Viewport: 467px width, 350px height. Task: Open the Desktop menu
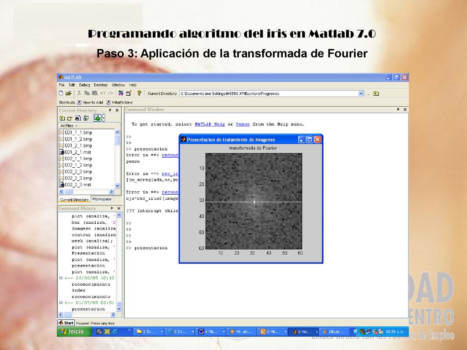(x=101, y=85)
